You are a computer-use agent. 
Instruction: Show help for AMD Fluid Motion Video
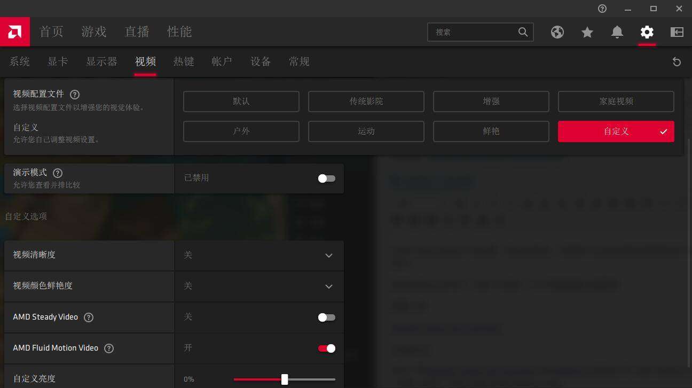[109, 348]
